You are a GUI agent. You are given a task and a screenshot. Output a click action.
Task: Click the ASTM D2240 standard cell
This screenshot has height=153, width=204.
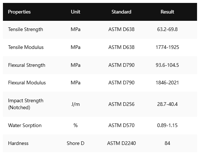(x=121, y=143)
